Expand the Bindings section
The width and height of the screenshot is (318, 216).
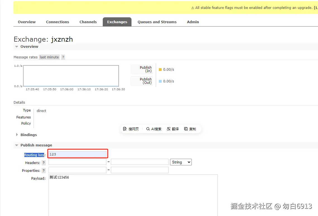(x=26, y=135)
